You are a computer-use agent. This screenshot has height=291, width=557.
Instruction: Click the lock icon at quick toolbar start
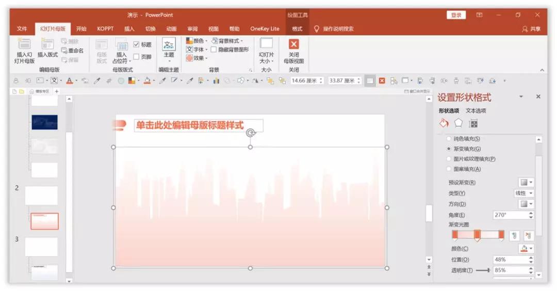coord(15,80)
